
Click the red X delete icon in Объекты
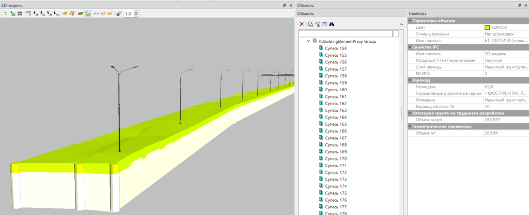click(x=302, y=24)
